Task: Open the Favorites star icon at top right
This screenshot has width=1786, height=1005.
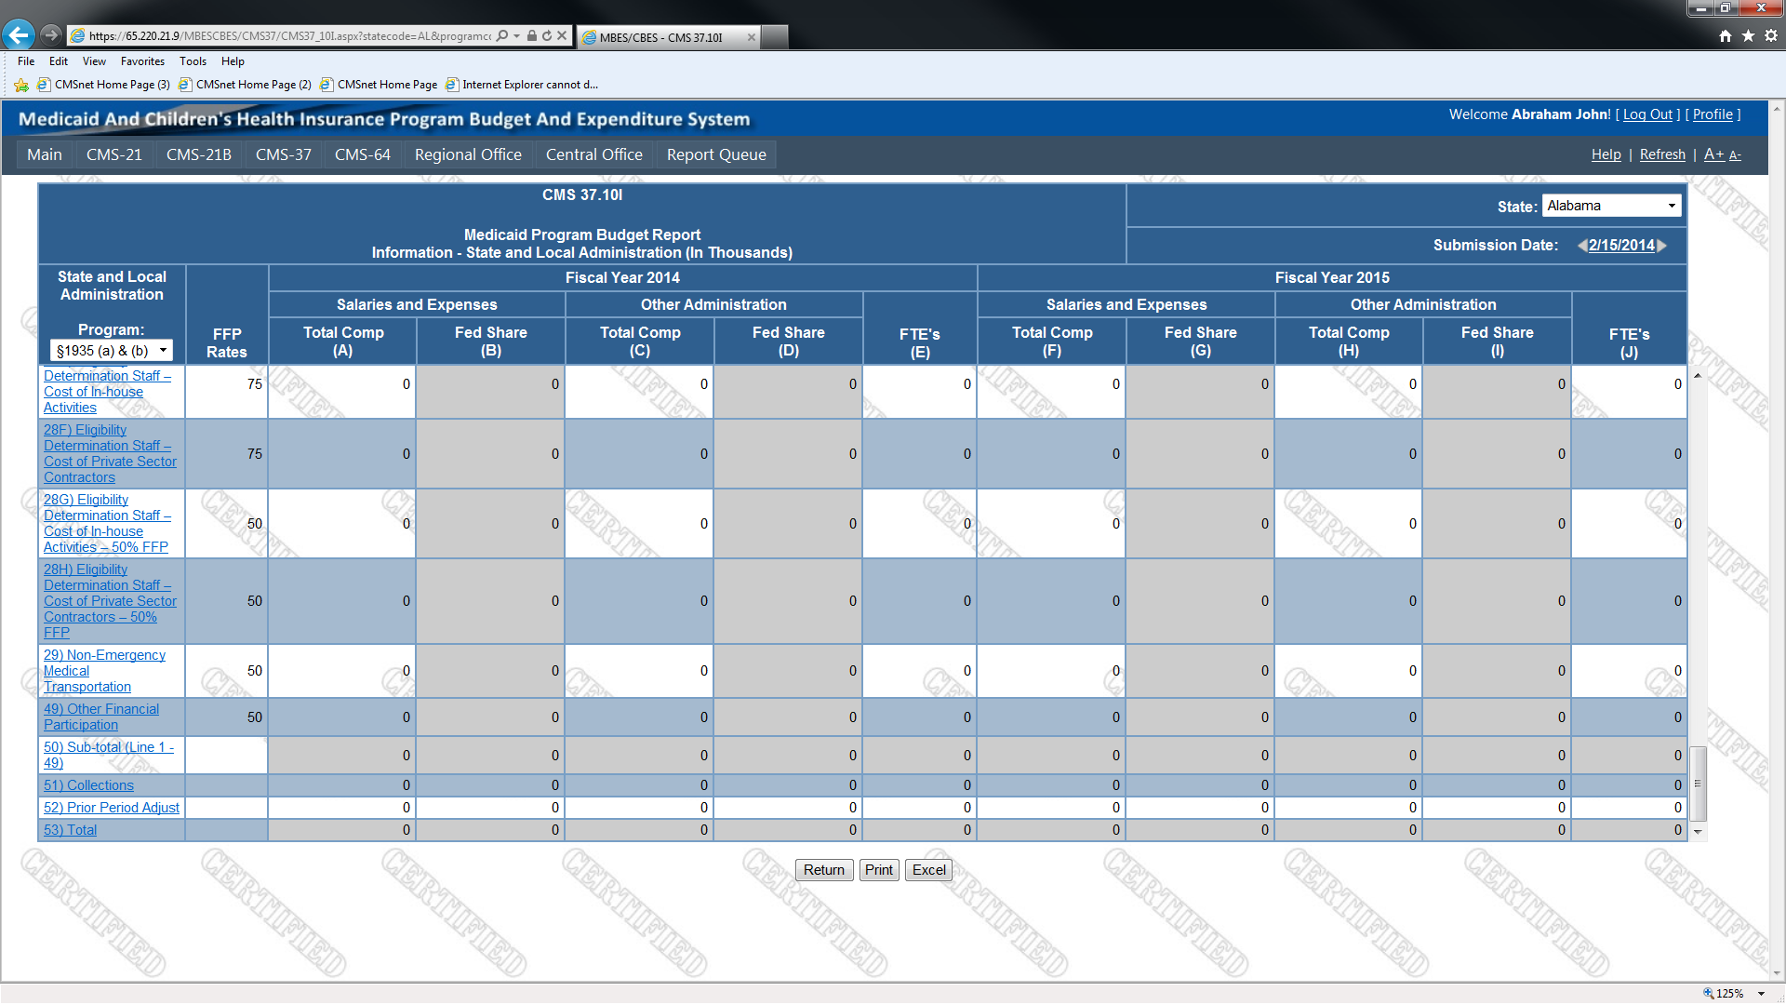Action: coord(1748,36)
